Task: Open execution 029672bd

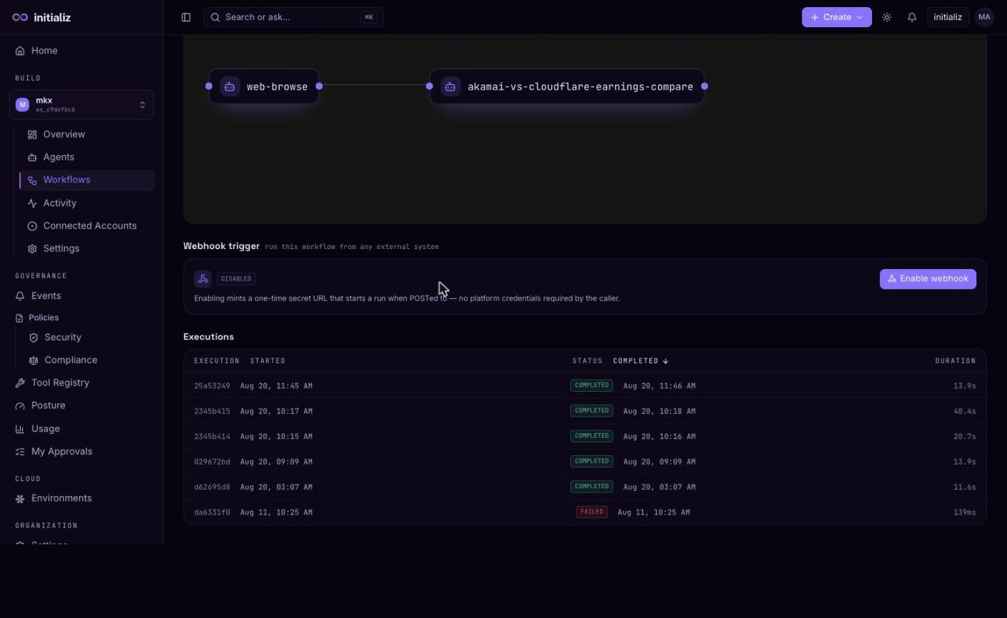Action: (x=585, y=462)
